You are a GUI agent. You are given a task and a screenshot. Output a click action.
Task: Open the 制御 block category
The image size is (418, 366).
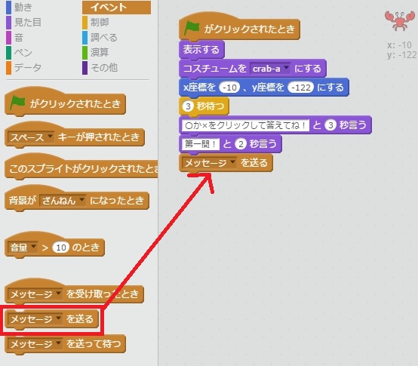[x=96, y=22]
